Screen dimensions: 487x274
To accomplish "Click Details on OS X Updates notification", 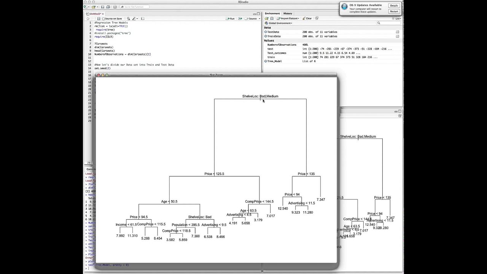I will click(x=394, y=5).
